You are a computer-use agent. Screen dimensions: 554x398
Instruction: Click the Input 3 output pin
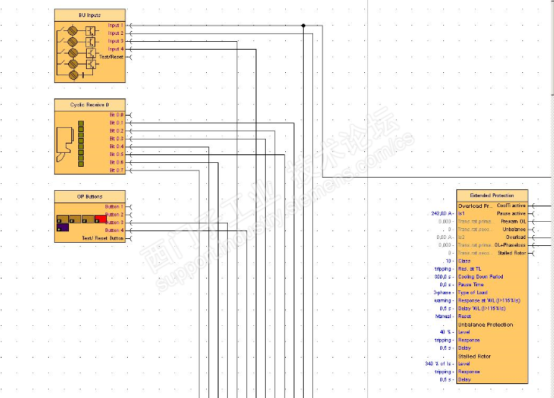[x=129, y=41]
